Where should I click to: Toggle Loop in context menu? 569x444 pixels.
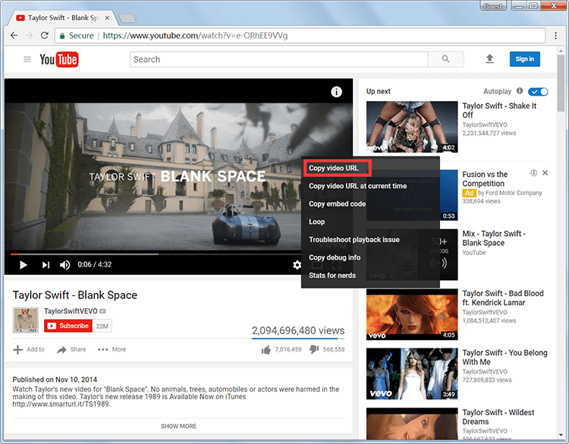(370, 222)
